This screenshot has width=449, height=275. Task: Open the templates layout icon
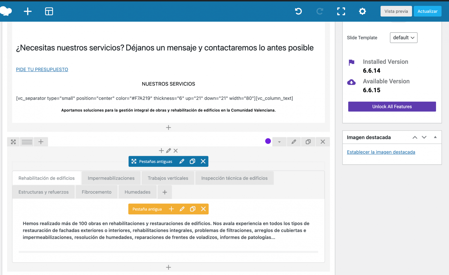tap(49, 11)
